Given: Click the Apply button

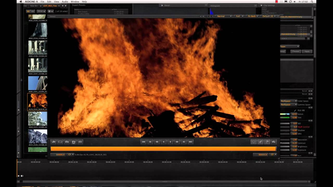Looking at the screenshot, I should 307,51.
